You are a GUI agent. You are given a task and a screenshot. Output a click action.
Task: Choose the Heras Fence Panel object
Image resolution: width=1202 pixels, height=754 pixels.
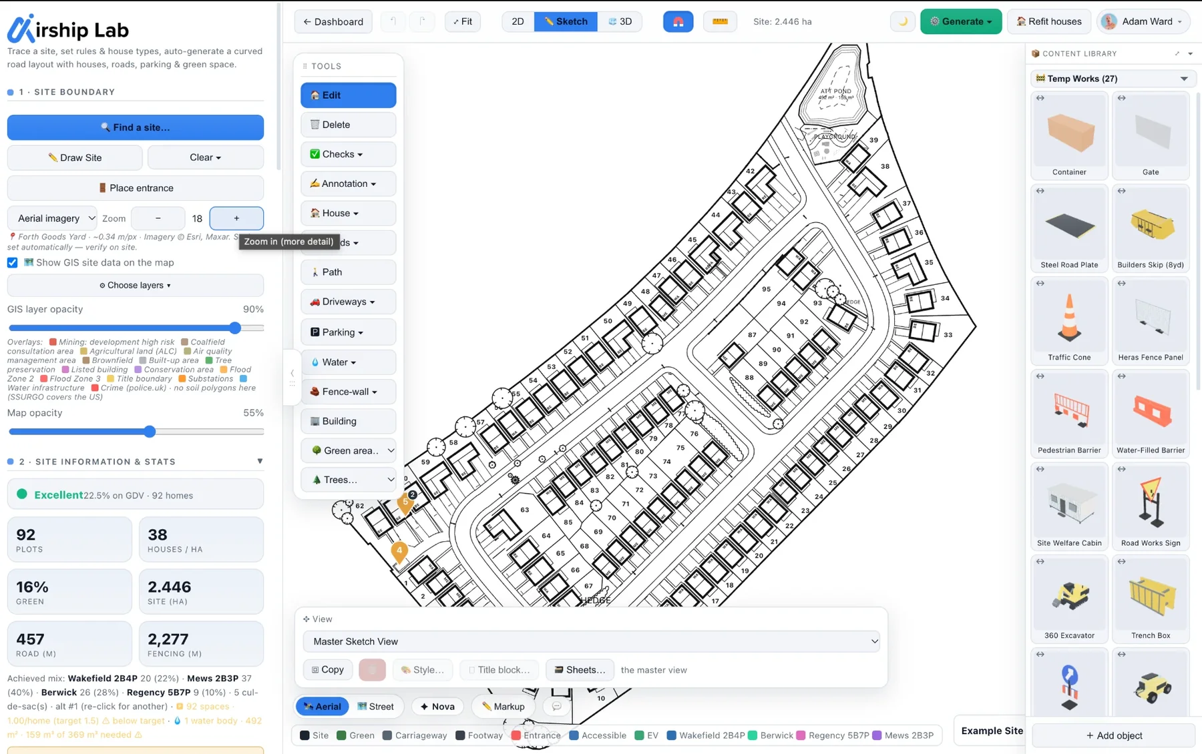[1151, 321]
